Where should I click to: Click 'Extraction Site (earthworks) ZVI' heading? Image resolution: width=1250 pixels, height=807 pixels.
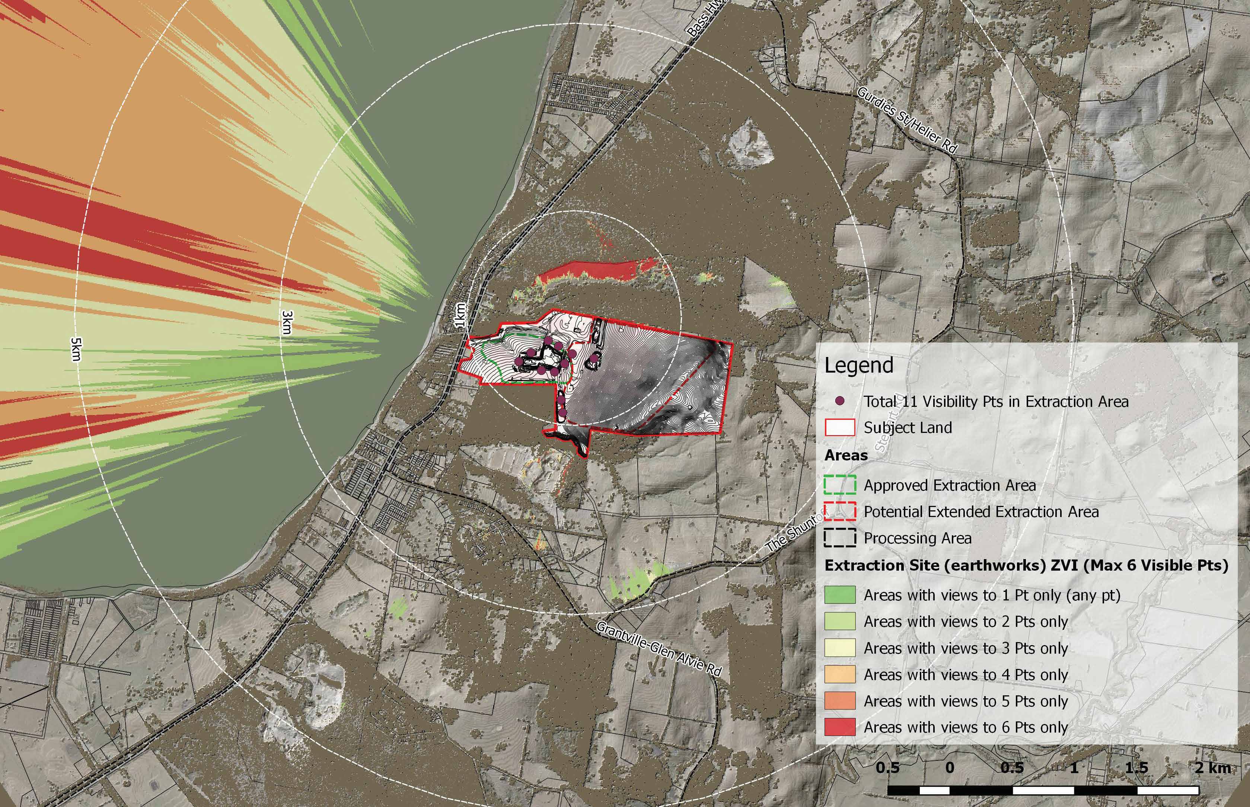(1026, 565)
